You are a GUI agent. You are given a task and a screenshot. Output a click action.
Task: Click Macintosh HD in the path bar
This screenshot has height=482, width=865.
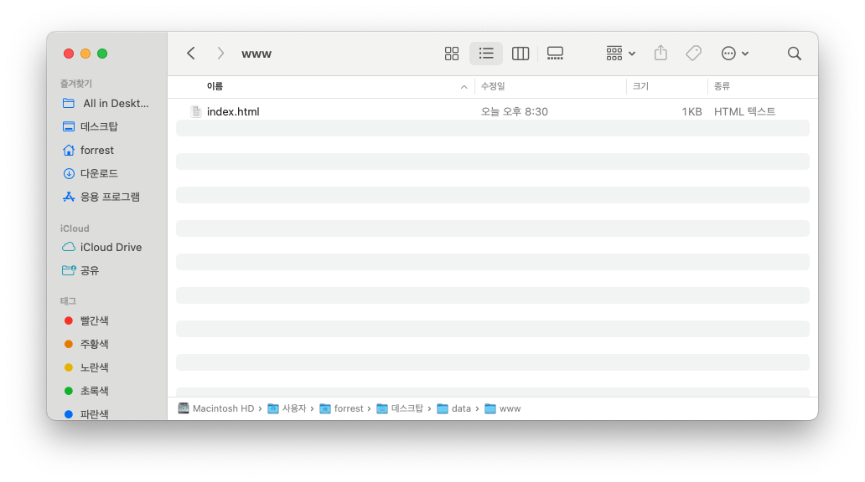pos(216,408)
